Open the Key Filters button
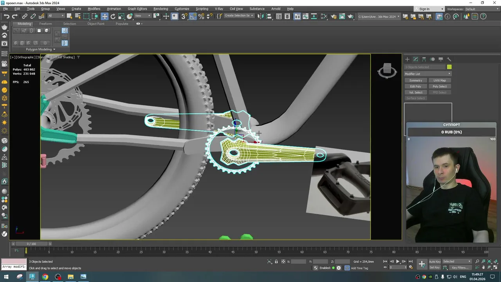 [x=460, y=268]
